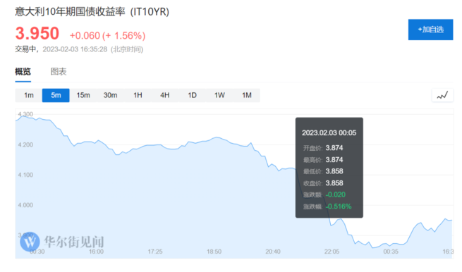
Task: Switch to the 图表 tab
Action: 59,72
